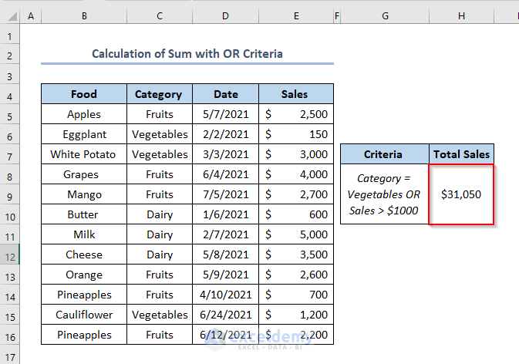Click the select-all corner triangle
This screenshot has height=364, width=519.
pyautogui.click(x=9, y=15)
